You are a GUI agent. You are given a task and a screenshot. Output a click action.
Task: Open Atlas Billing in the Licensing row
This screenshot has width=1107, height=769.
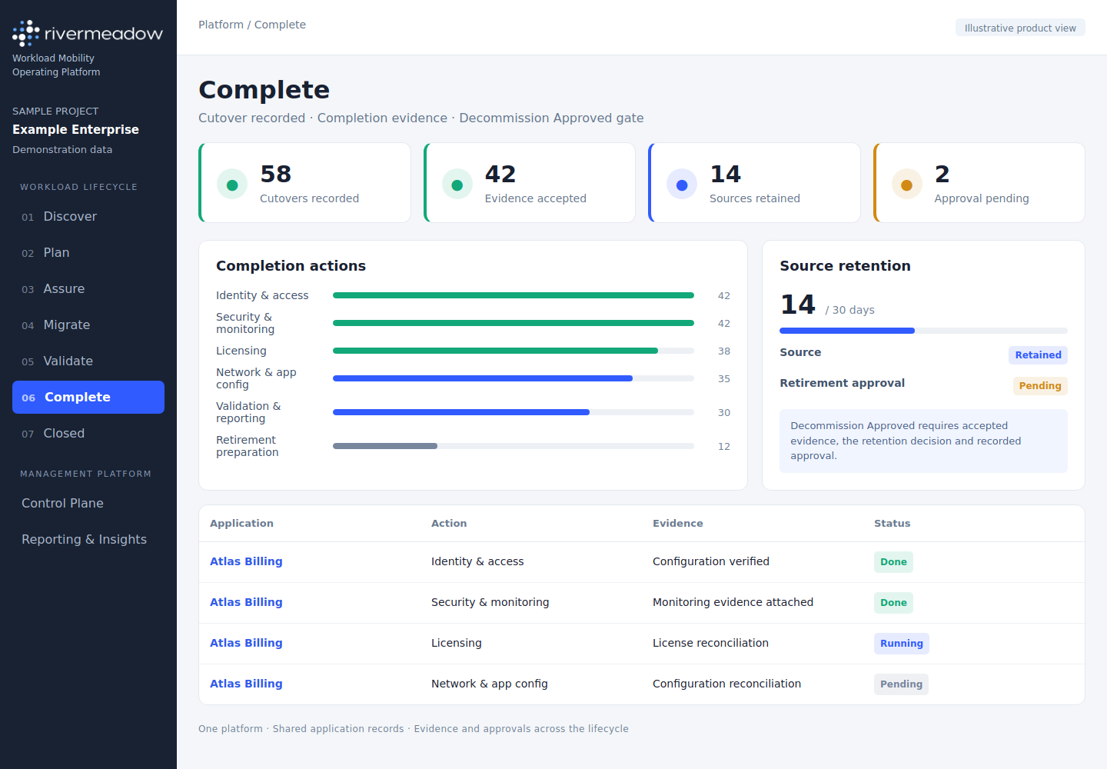pos(246,643)
